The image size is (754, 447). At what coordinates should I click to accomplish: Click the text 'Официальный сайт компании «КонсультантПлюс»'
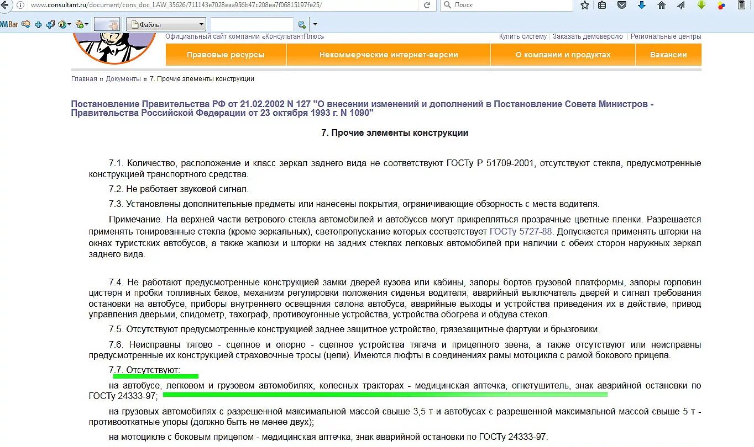(245, 36)
